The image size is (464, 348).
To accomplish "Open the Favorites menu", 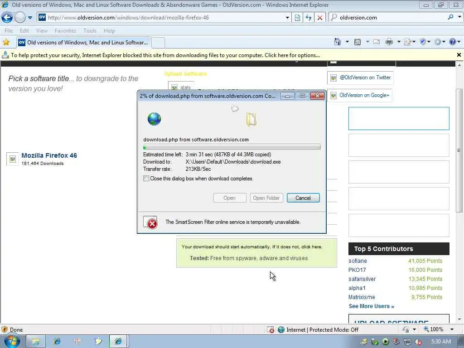I will pos(65,31).
